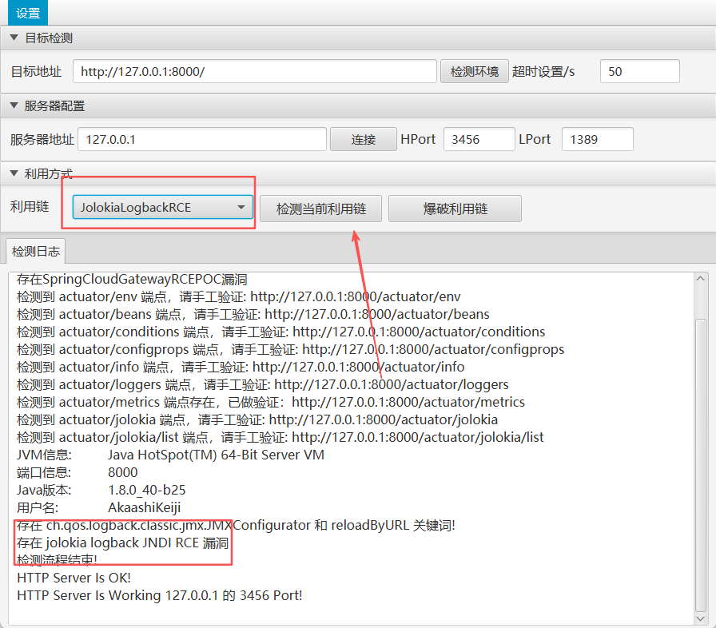Click the 连接 button
The image size is (716, 628).
click(x=364, y=139)
